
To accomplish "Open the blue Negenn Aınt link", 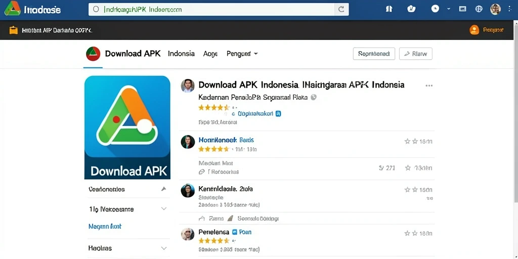I will [x=105, y=226].
